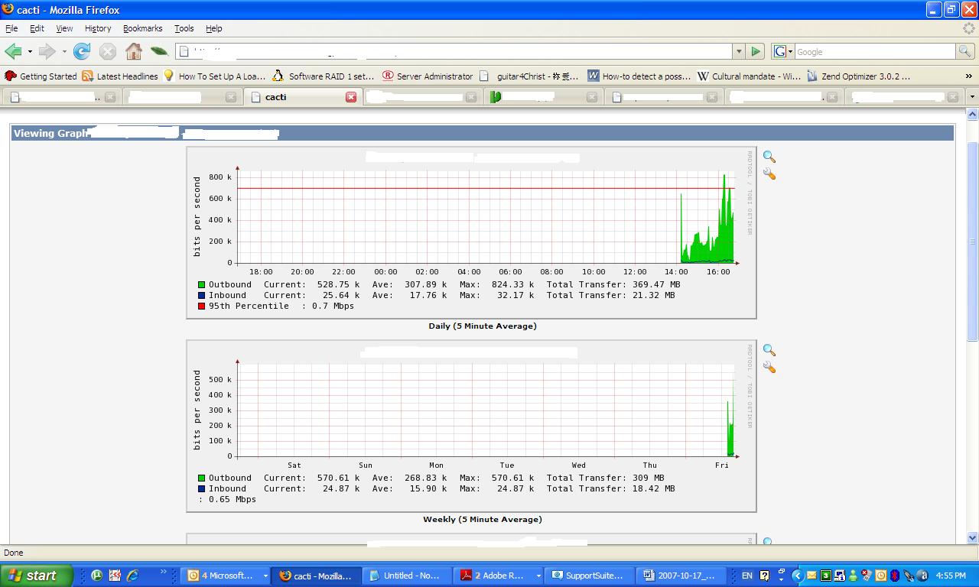Open 'How To Set Up A Loa...' bookmark

215,76
